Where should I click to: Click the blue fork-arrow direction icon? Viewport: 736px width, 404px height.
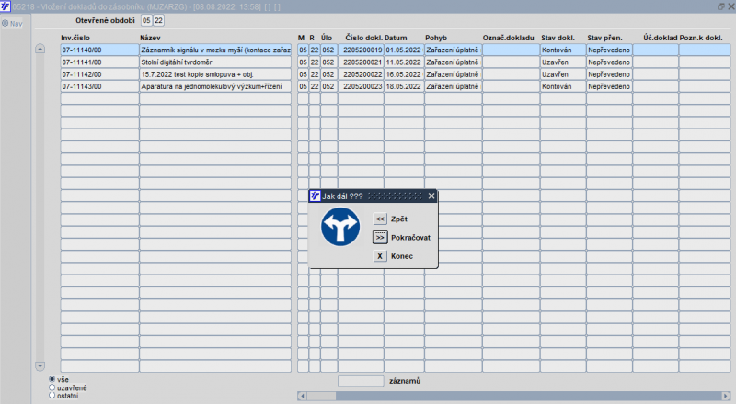[340, 227]
